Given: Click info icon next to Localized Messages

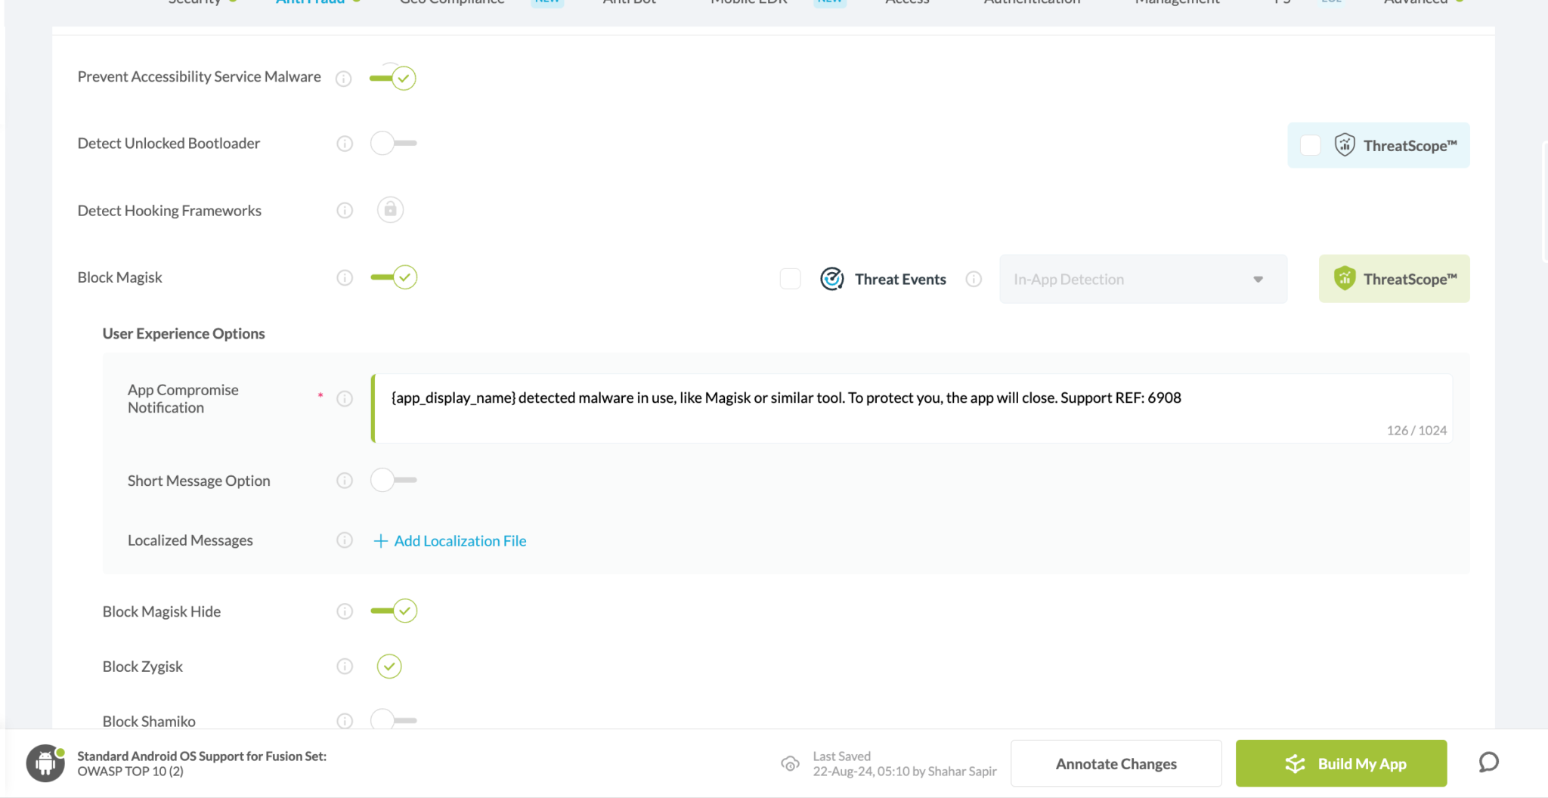Looking at the screenshot, I should pos(345,540).
